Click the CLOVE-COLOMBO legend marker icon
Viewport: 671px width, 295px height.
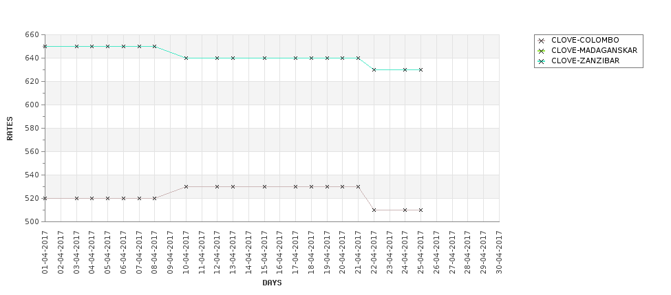[542, 41]
